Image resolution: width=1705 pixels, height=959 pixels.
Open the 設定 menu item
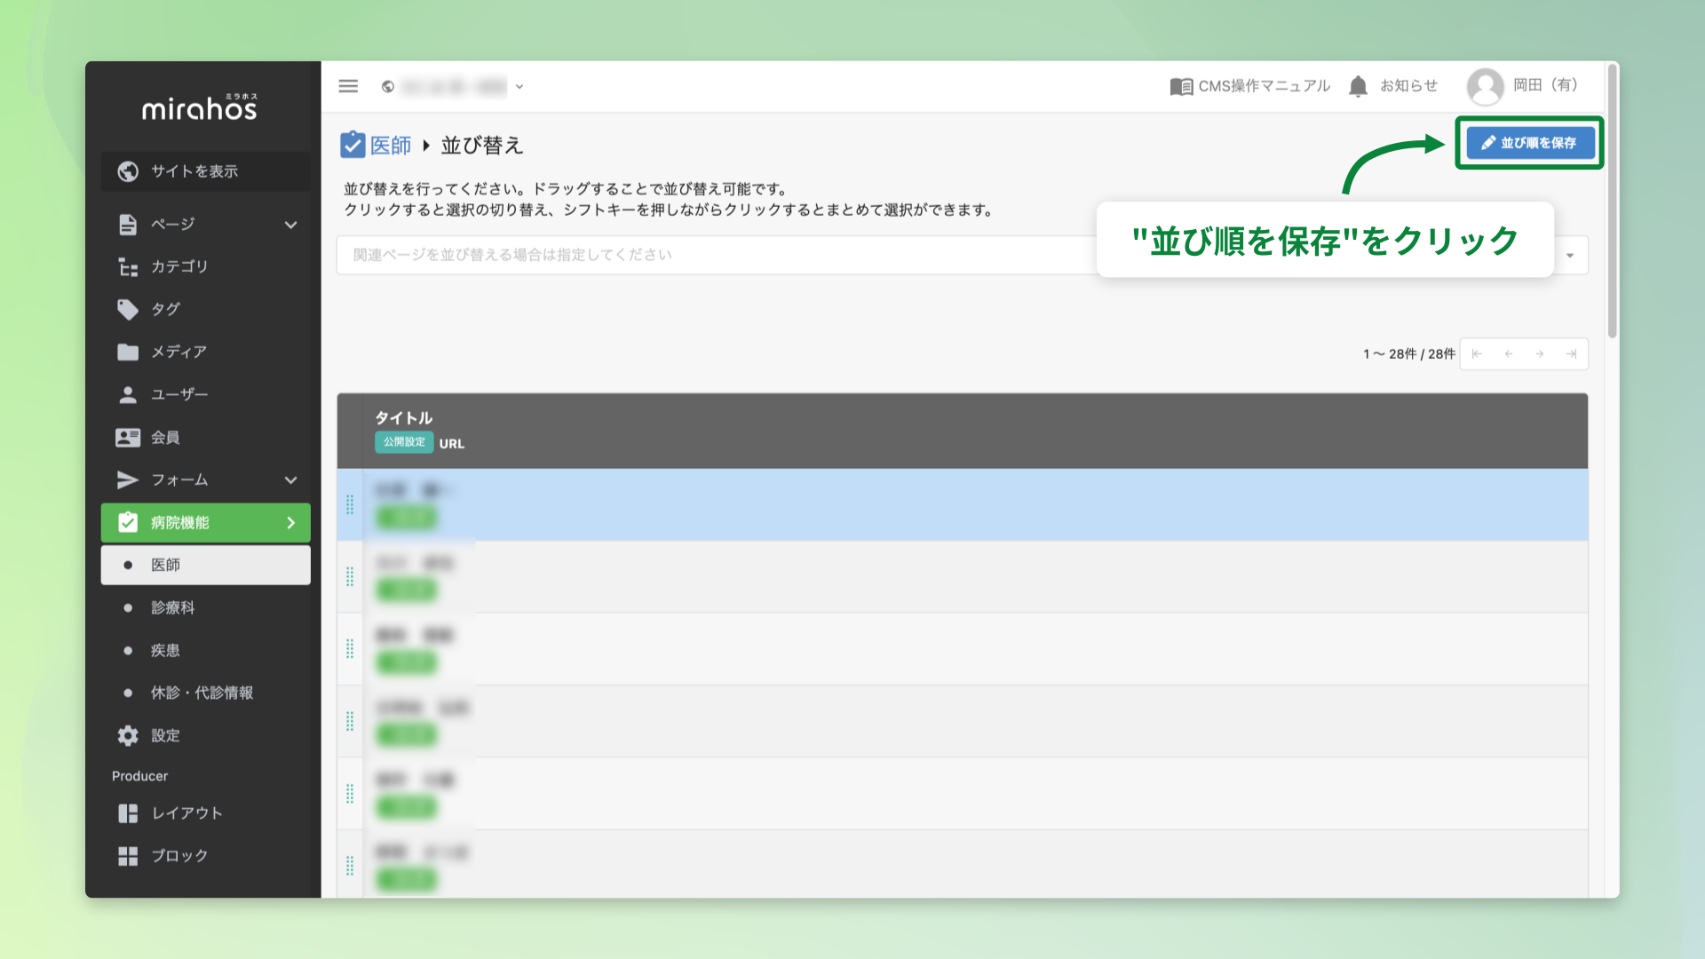[x=206, y=735]
